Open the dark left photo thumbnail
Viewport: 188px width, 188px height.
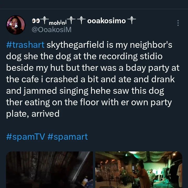[50, 170]
